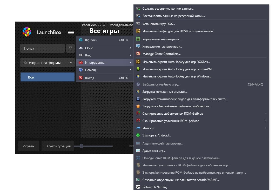The width and height of the screenshot is (276, 190).
Task: Click the blue Импорт arrow icon
Action: tap(138, 128)
